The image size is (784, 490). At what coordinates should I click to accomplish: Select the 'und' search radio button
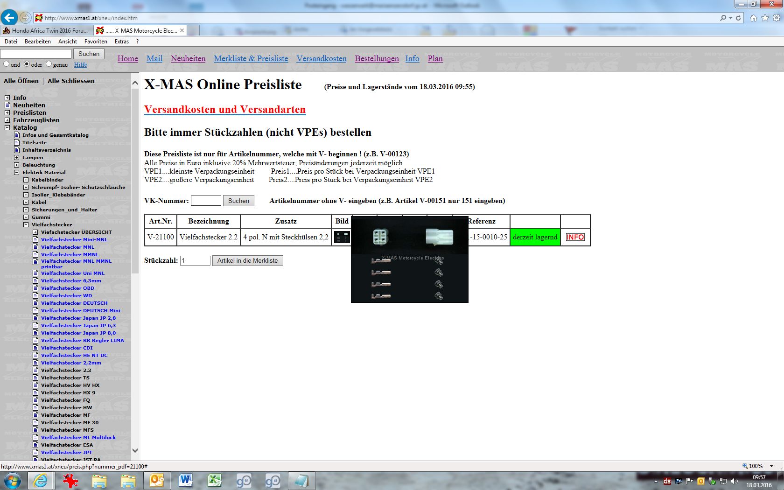tap(7, 64)
